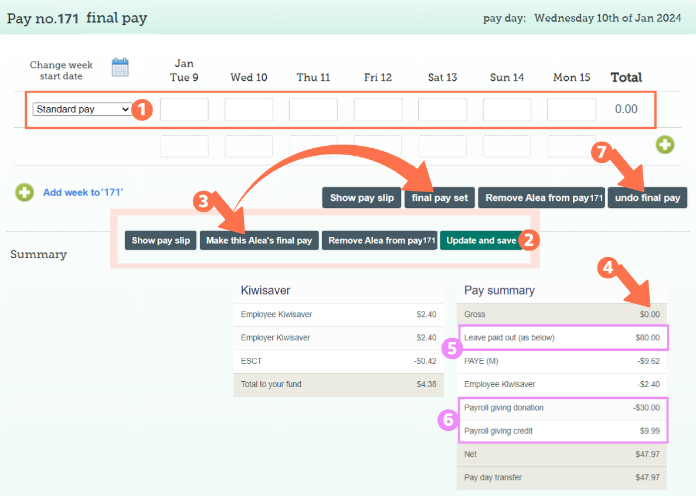Click the green plus beside Add week

tap(24, 193)
